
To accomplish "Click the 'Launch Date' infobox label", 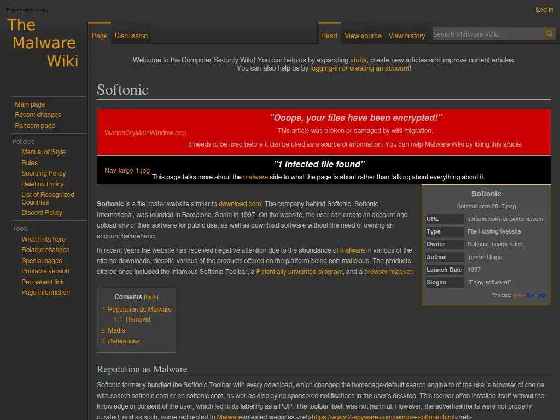I will pyautogui.click(x=444, y=270).
